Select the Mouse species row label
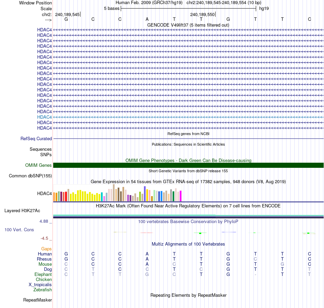324x308 pixels. click(x=45, y=264)
